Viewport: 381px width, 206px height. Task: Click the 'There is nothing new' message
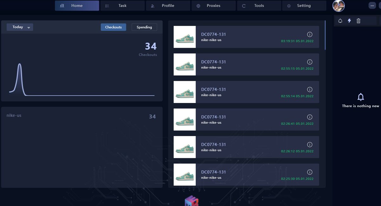tap(361, 106)
